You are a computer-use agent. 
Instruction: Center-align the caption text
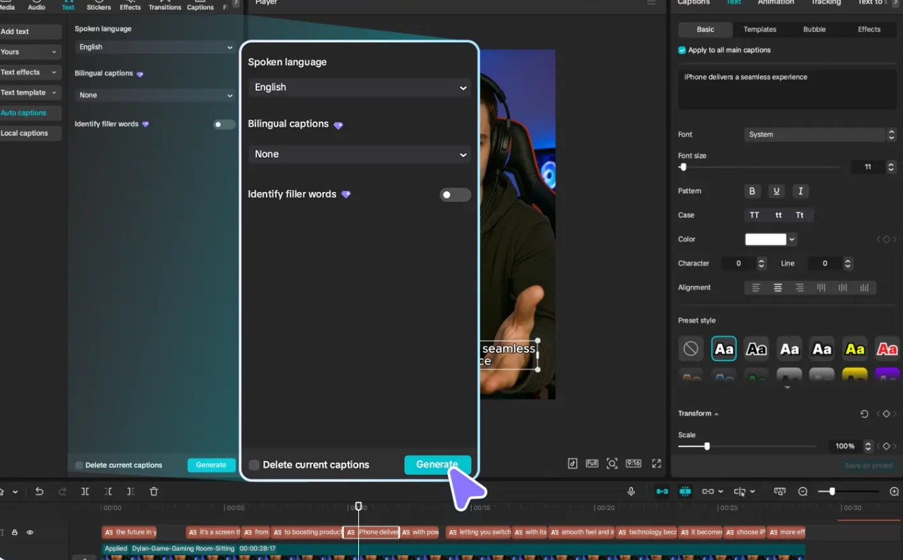[x=778, y=288]
